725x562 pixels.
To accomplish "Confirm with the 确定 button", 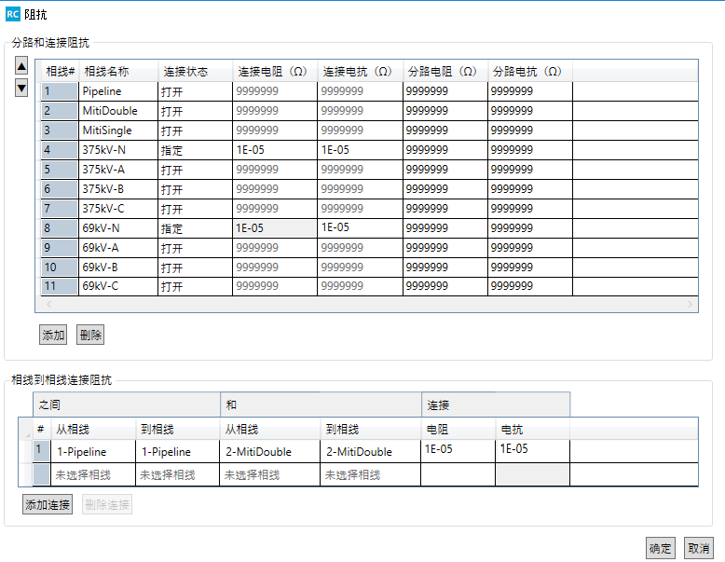I will coord(661,548).
